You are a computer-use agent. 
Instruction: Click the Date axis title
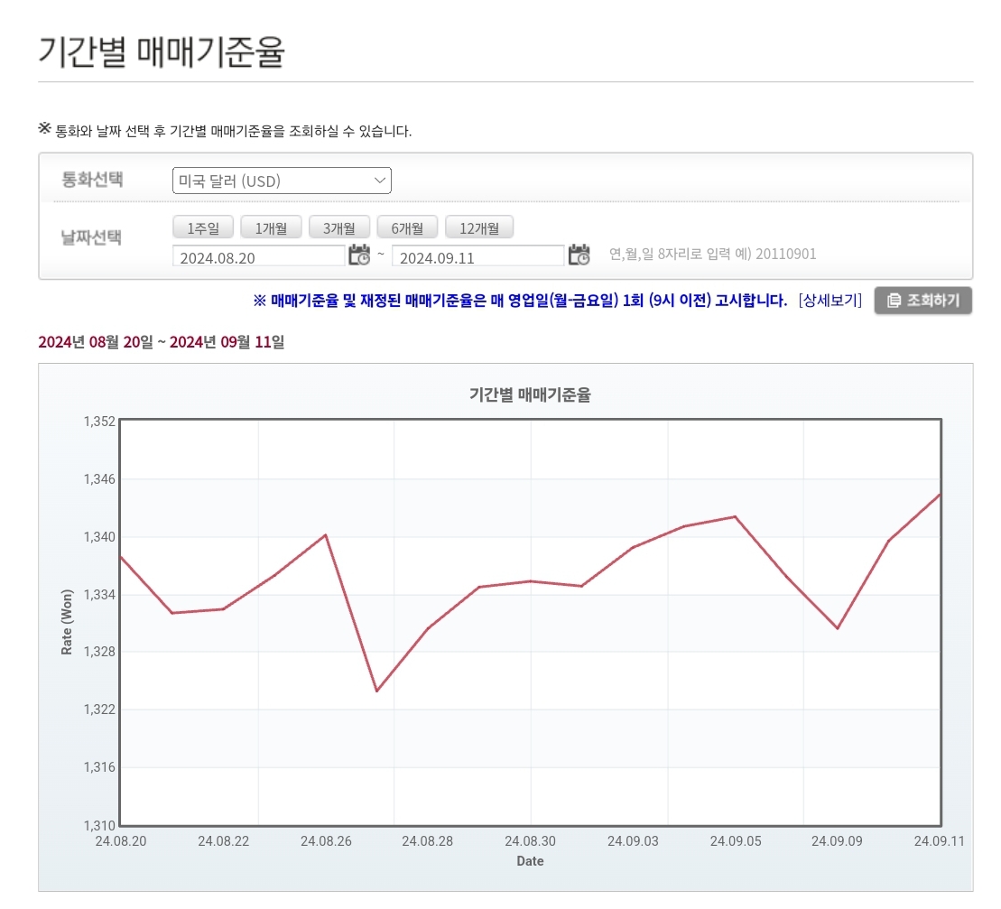tap(530, 861)
